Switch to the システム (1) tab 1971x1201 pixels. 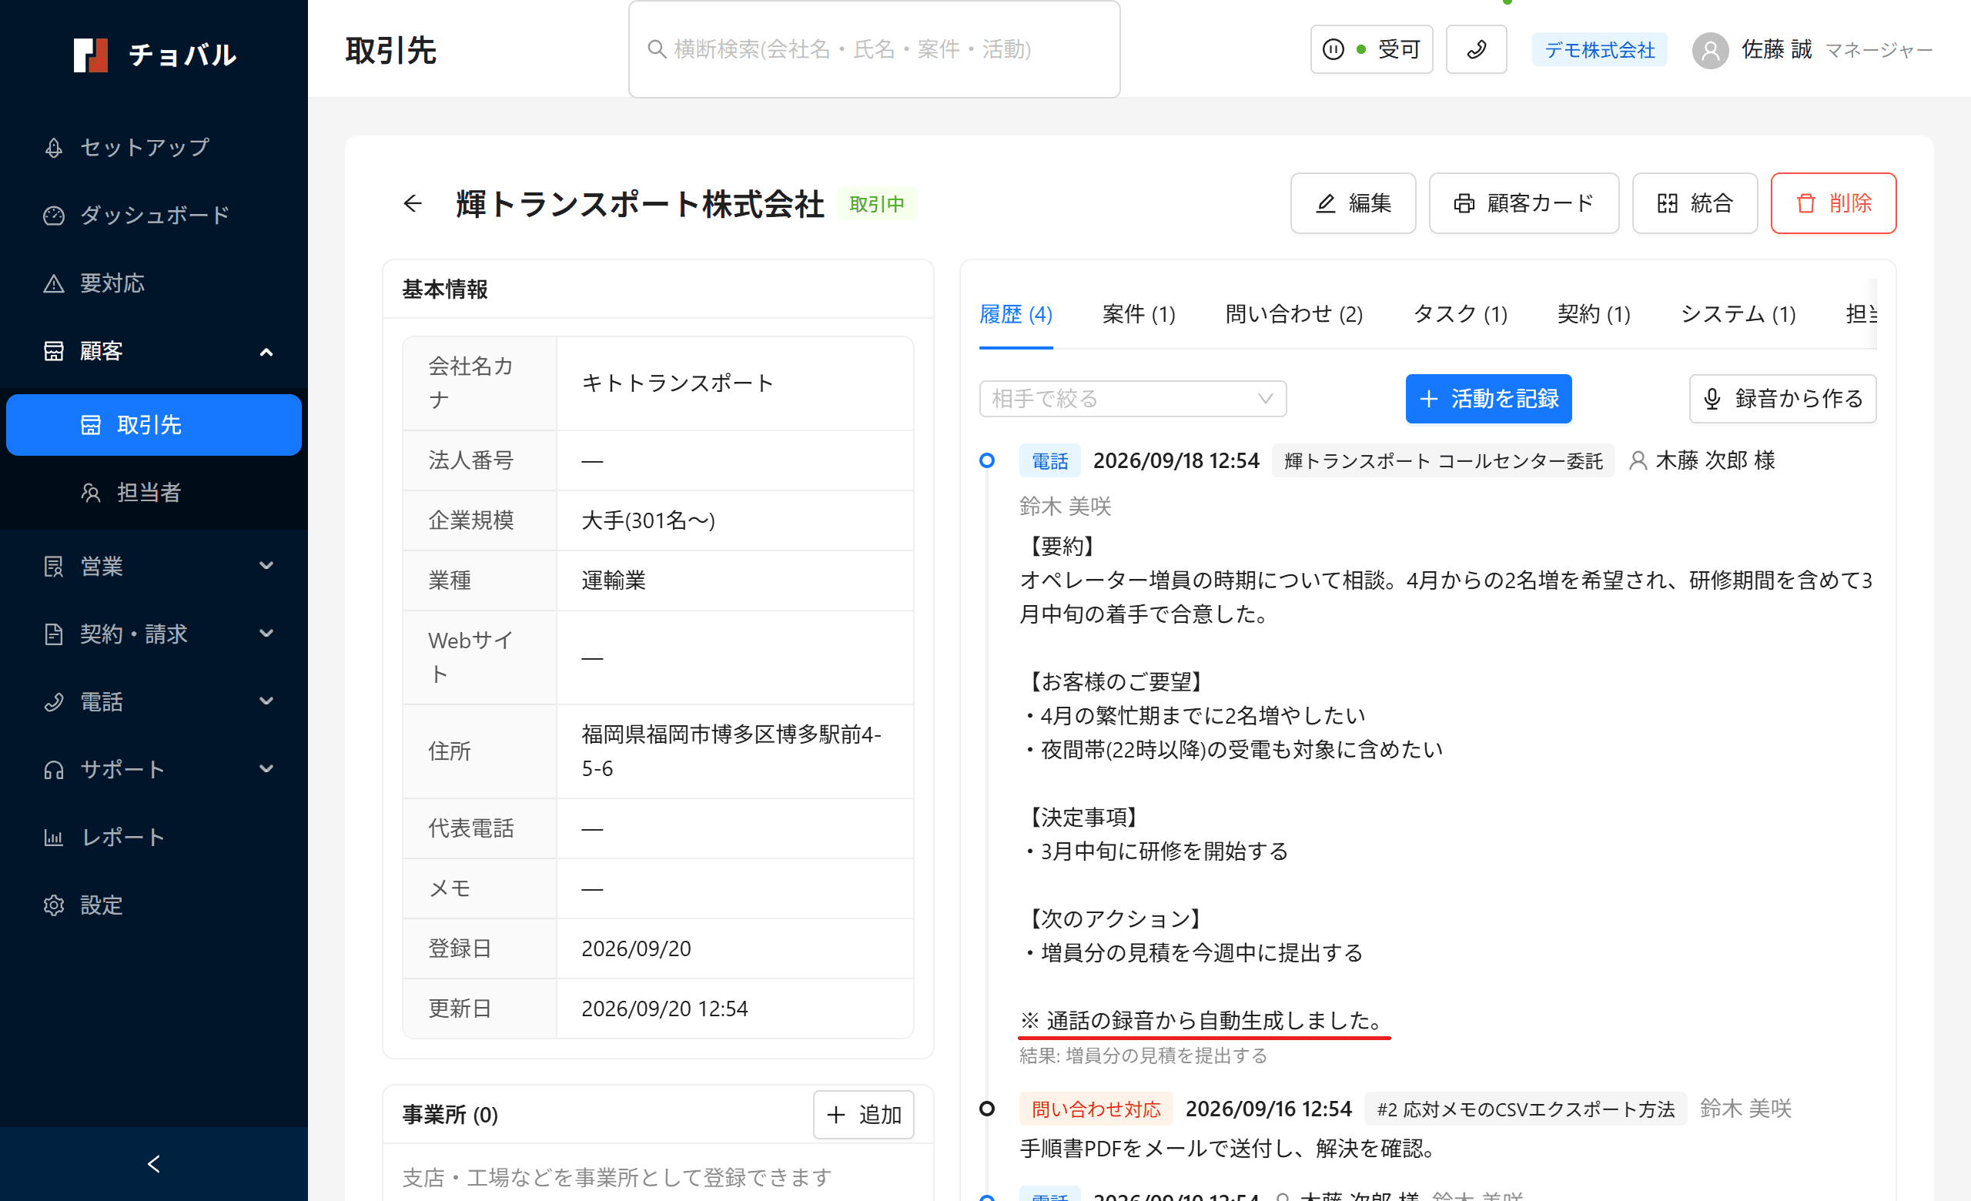[1738, 314]
